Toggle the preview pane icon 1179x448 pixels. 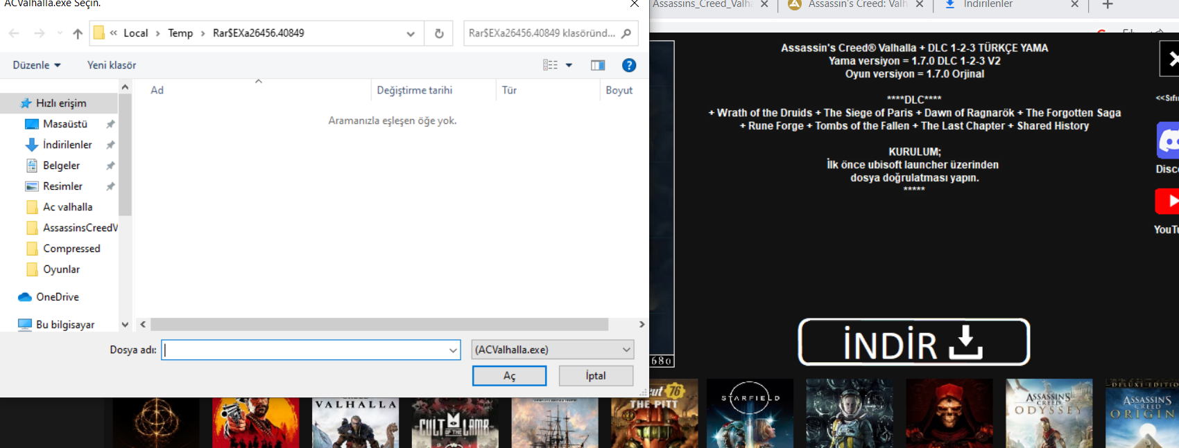(598, 65)
